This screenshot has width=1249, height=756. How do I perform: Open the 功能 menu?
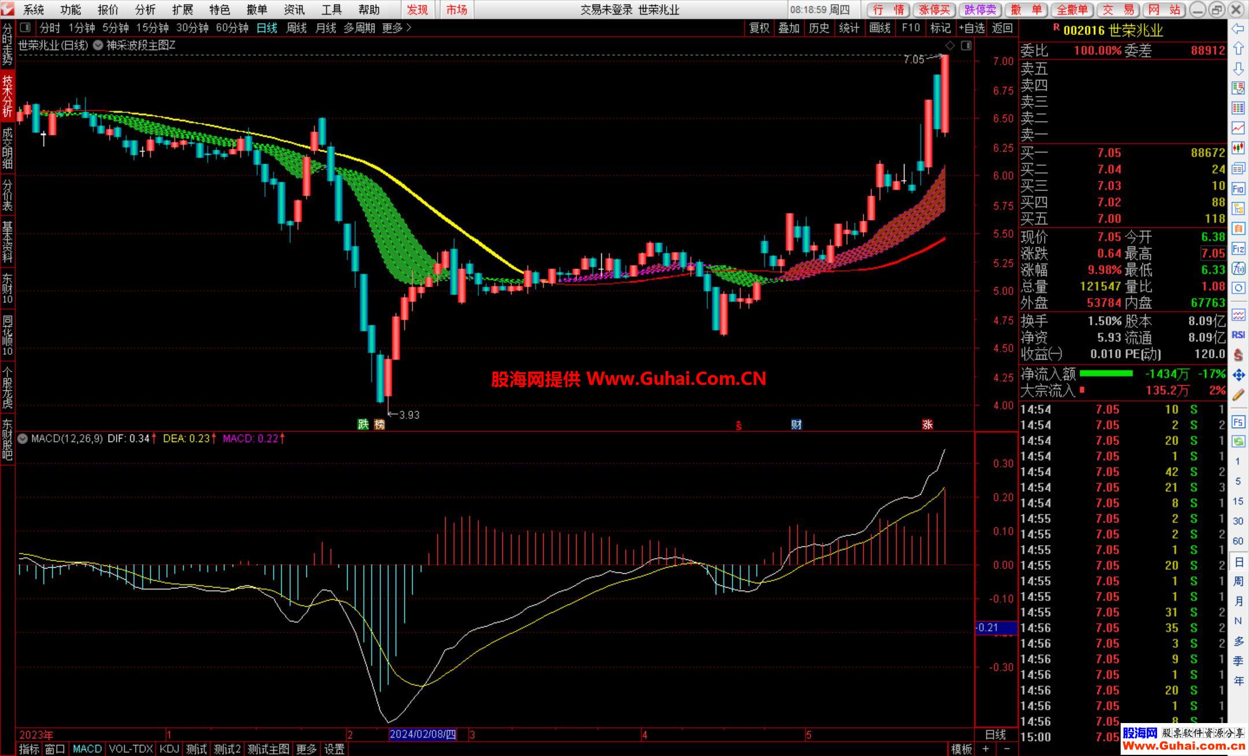pyautogui.click(x=71, y=9)
